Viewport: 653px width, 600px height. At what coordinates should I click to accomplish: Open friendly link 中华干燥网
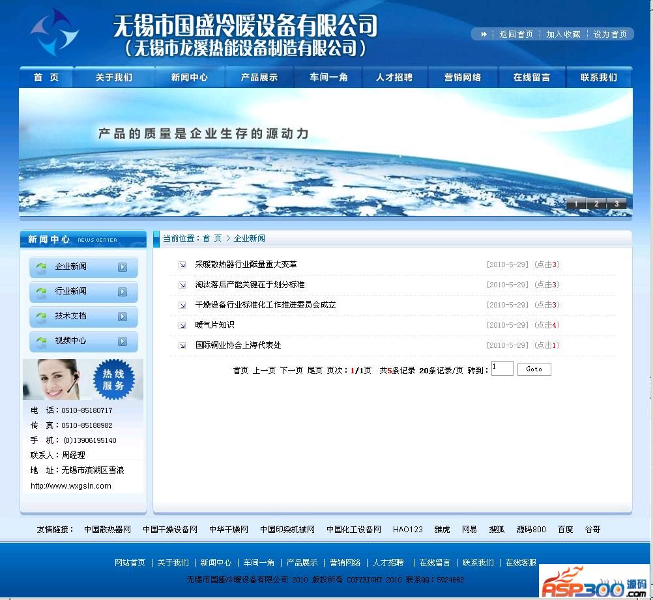[x=229, y=530]
